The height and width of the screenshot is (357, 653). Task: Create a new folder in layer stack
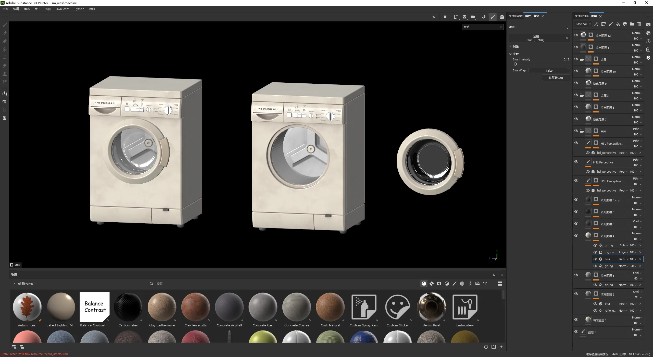tap(632, 24)
